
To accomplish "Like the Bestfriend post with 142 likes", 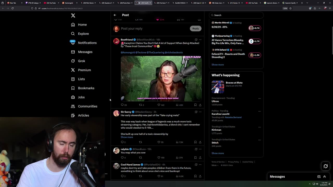I will [161, 105].
